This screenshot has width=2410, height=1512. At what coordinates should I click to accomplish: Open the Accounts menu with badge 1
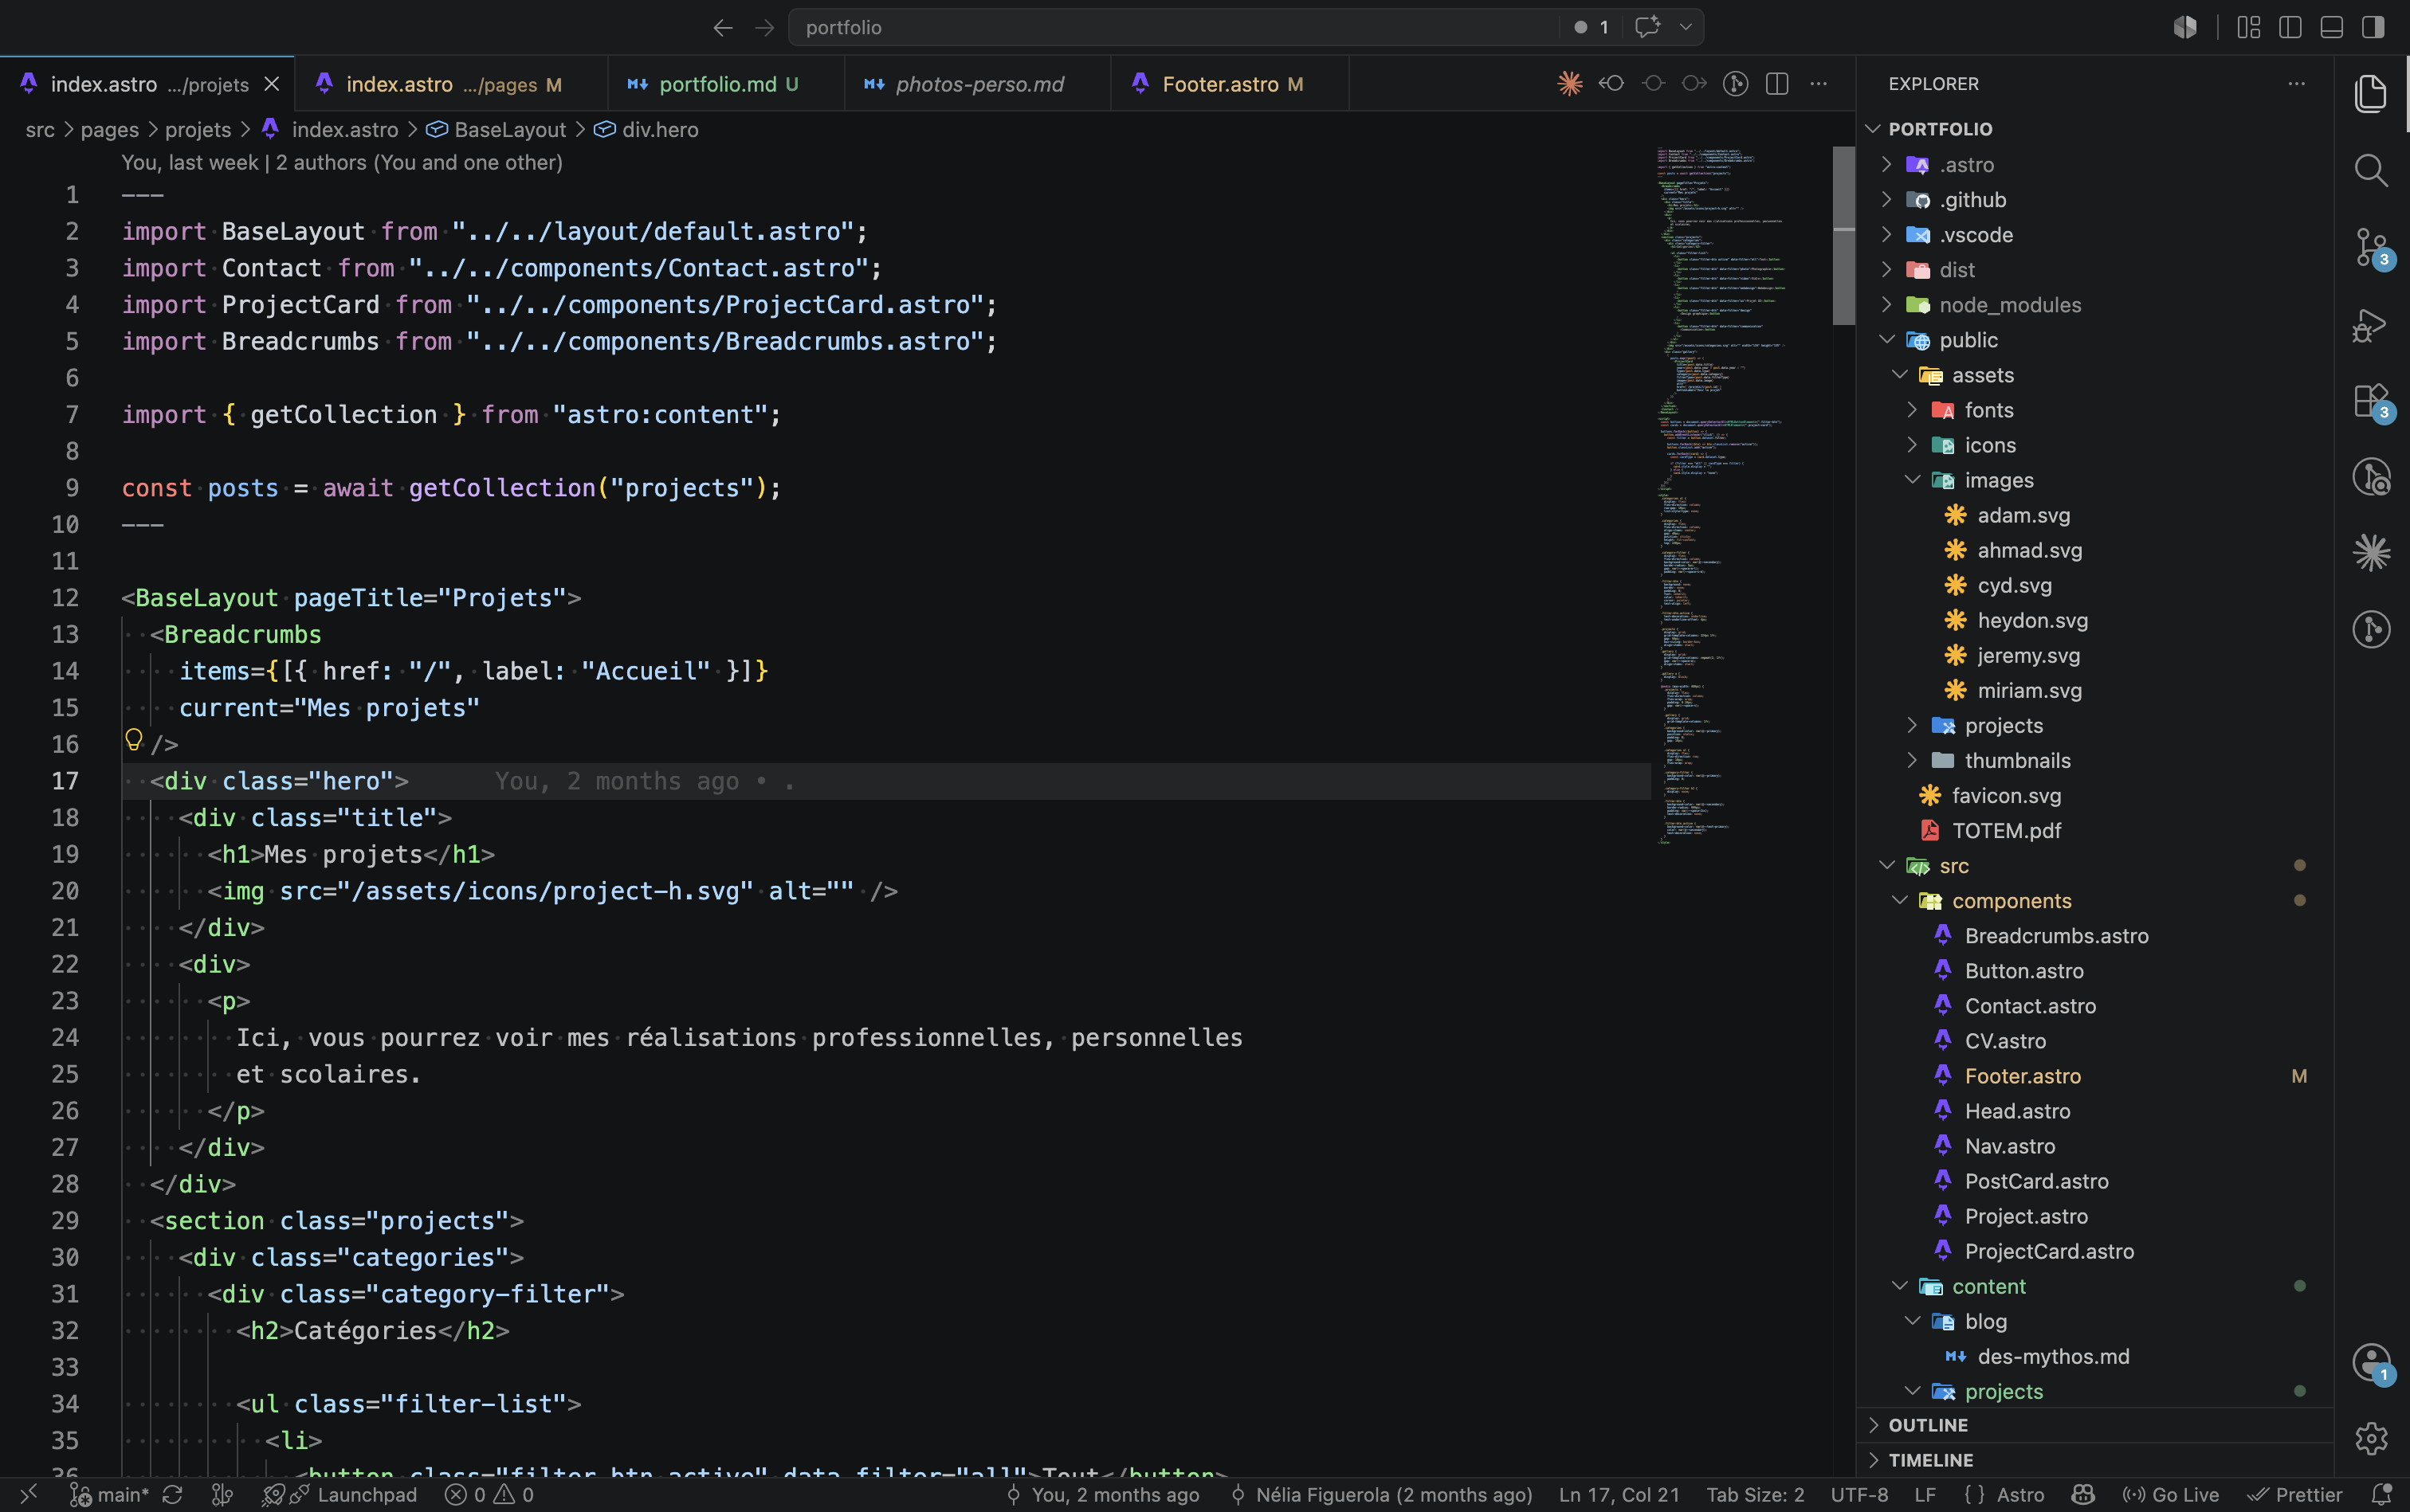pyautogui.click(x=2371, y=1362)
